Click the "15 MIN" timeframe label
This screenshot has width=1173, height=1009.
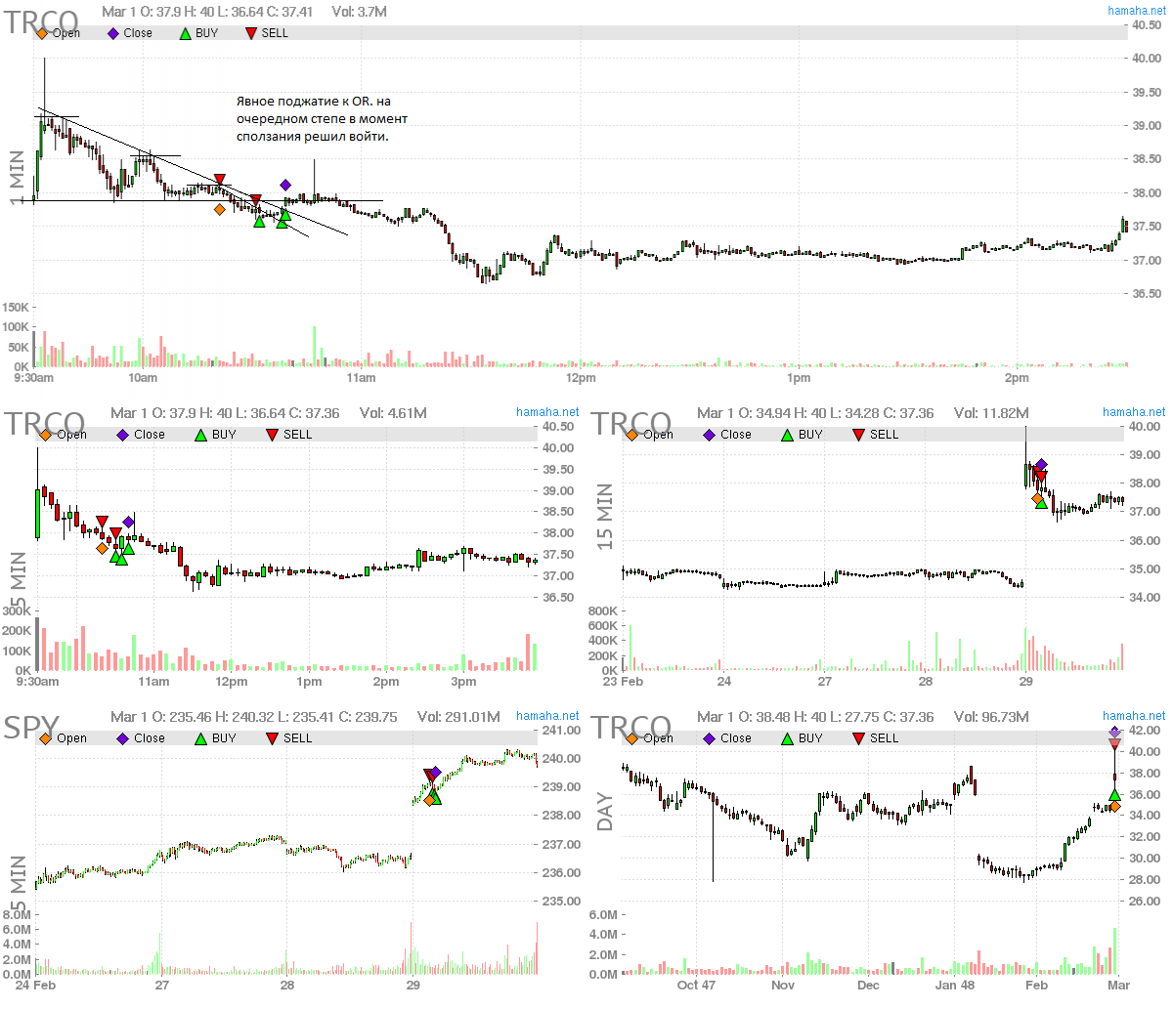tap(605, 516)
